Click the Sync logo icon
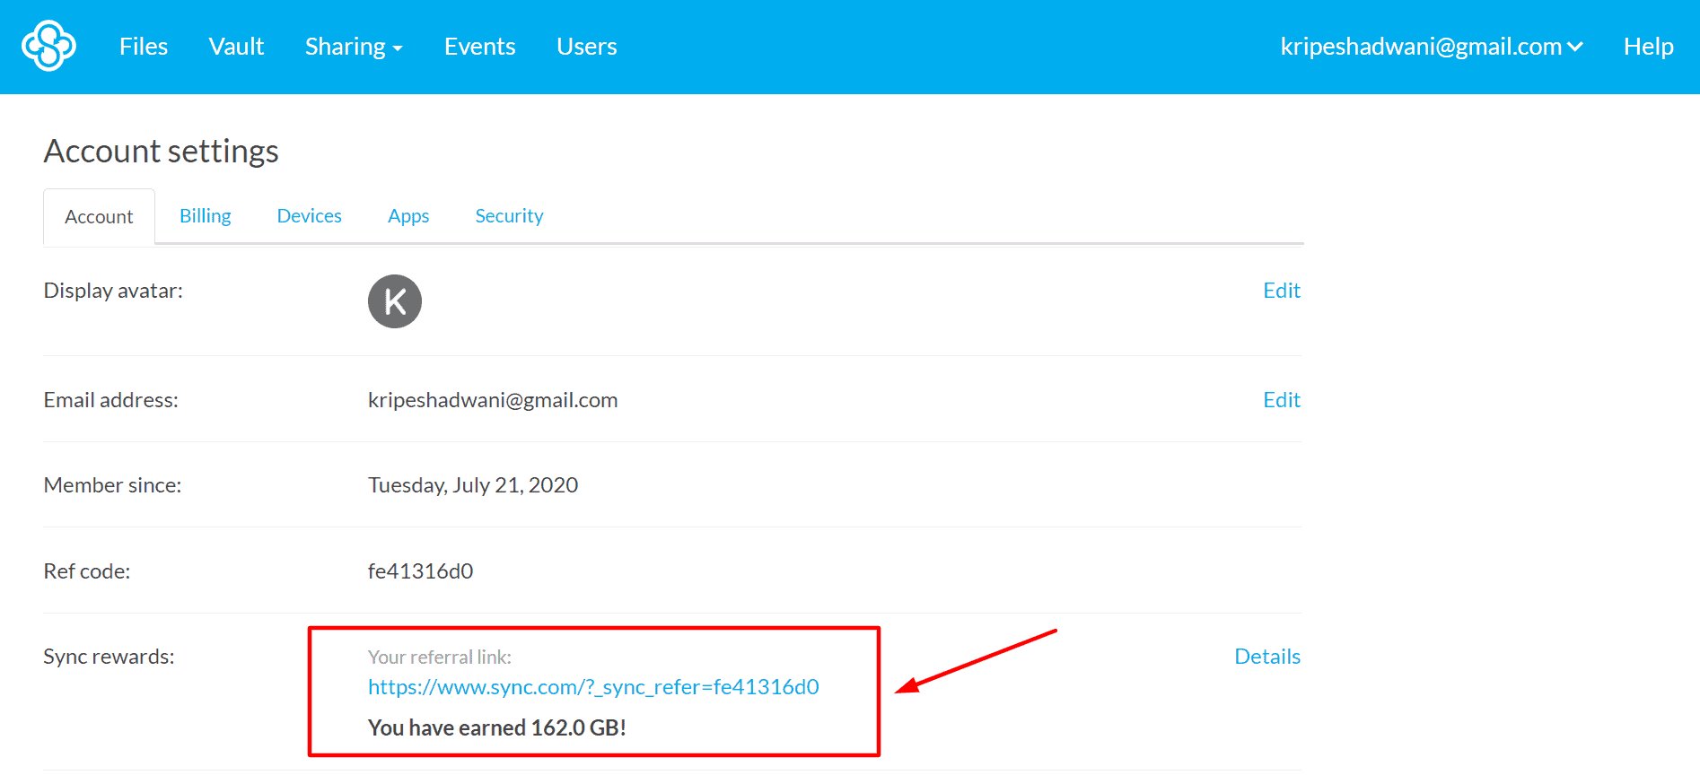 (48, 46)
